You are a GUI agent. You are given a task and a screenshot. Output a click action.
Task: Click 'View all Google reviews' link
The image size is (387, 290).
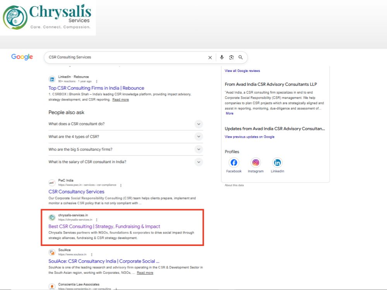242,71
